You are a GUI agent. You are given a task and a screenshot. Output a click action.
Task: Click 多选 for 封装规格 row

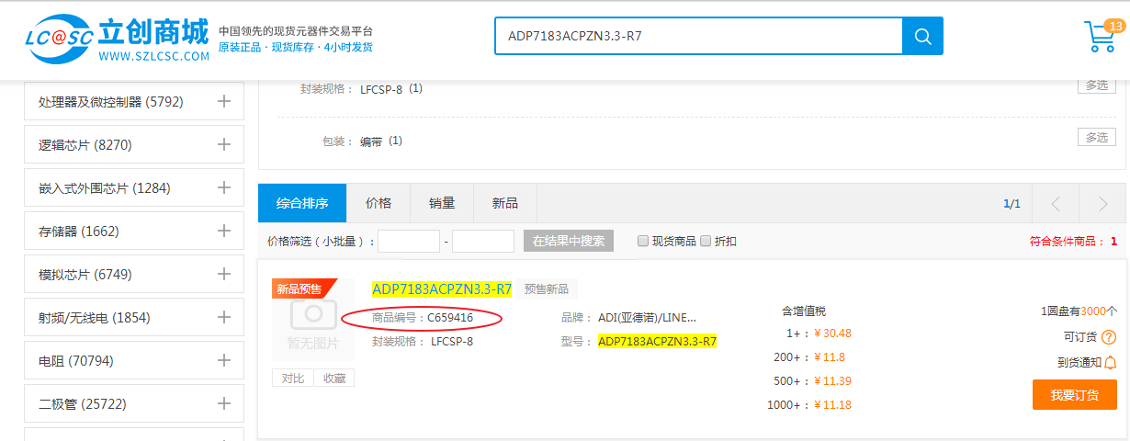pos(1097,85)
